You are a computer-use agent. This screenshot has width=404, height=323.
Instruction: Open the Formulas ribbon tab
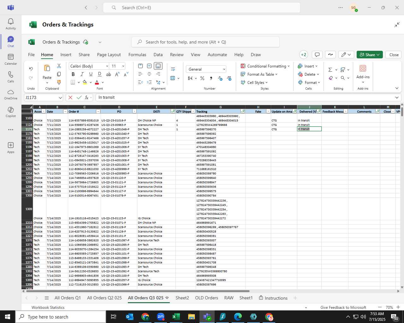tap(137, 55)
